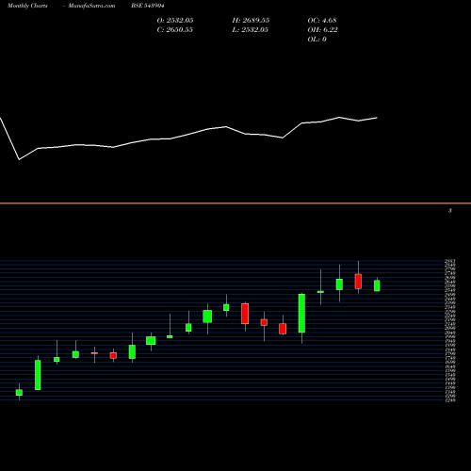
Task: Click the first small green candle at far left
Action: pos(19,392)
